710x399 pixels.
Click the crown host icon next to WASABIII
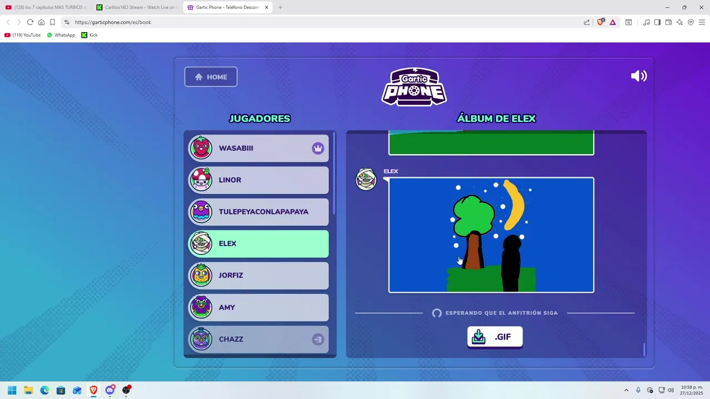pyautogui.click(x=318, y=148)
